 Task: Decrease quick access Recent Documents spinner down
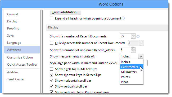(141, 44)
